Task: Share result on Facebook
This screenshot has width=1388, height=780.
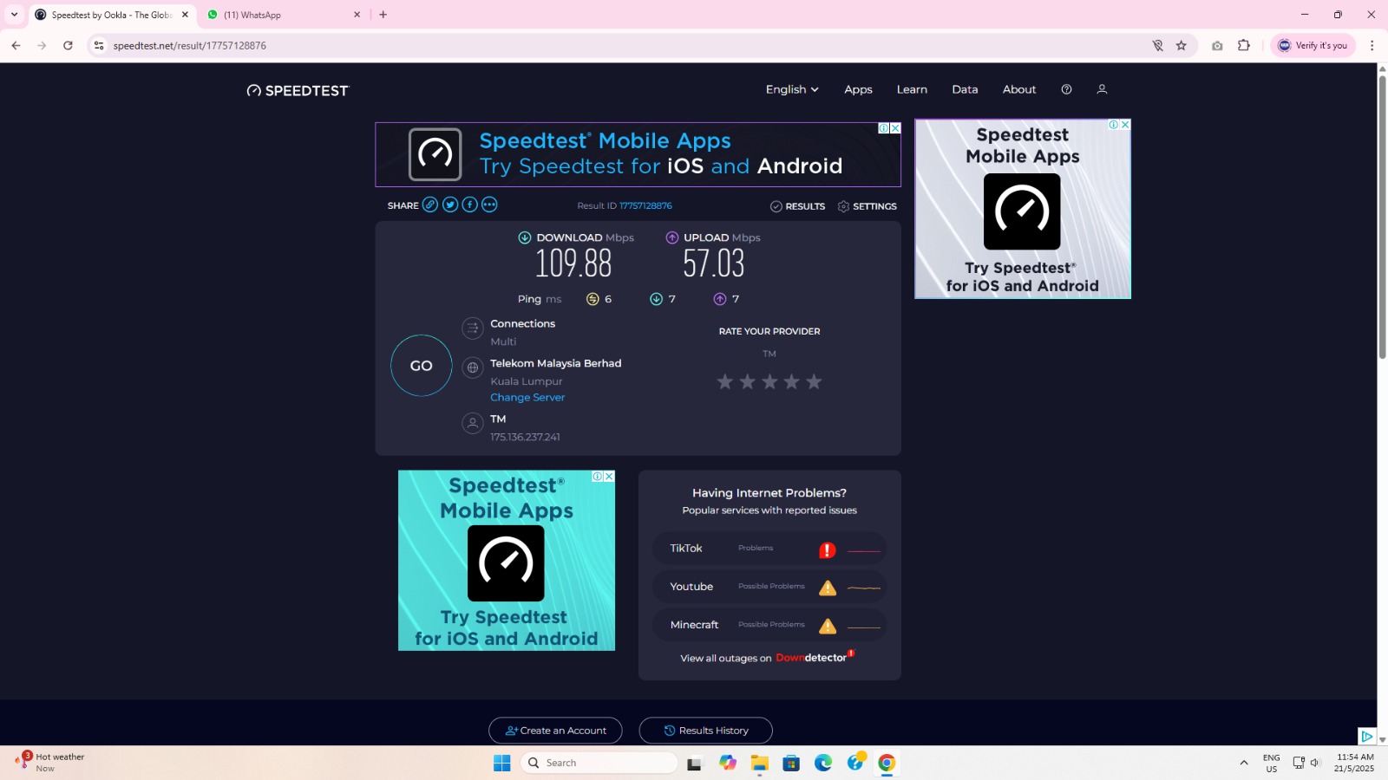Action: [x=469, y=205]
